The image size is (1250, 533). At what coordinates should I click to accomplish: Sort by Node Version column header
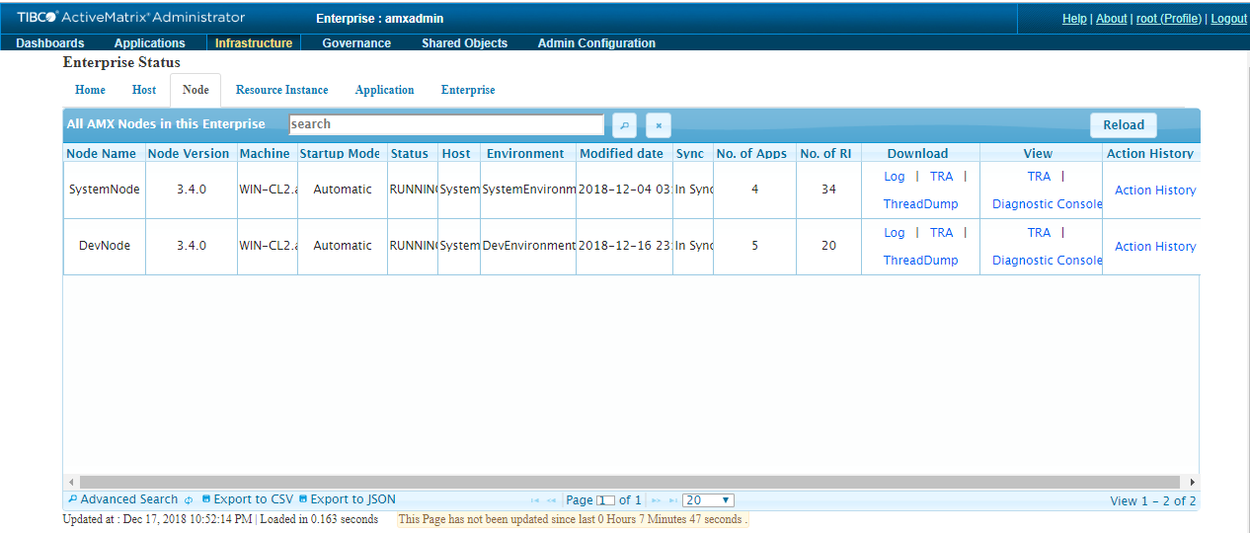(x=191, y=154)
